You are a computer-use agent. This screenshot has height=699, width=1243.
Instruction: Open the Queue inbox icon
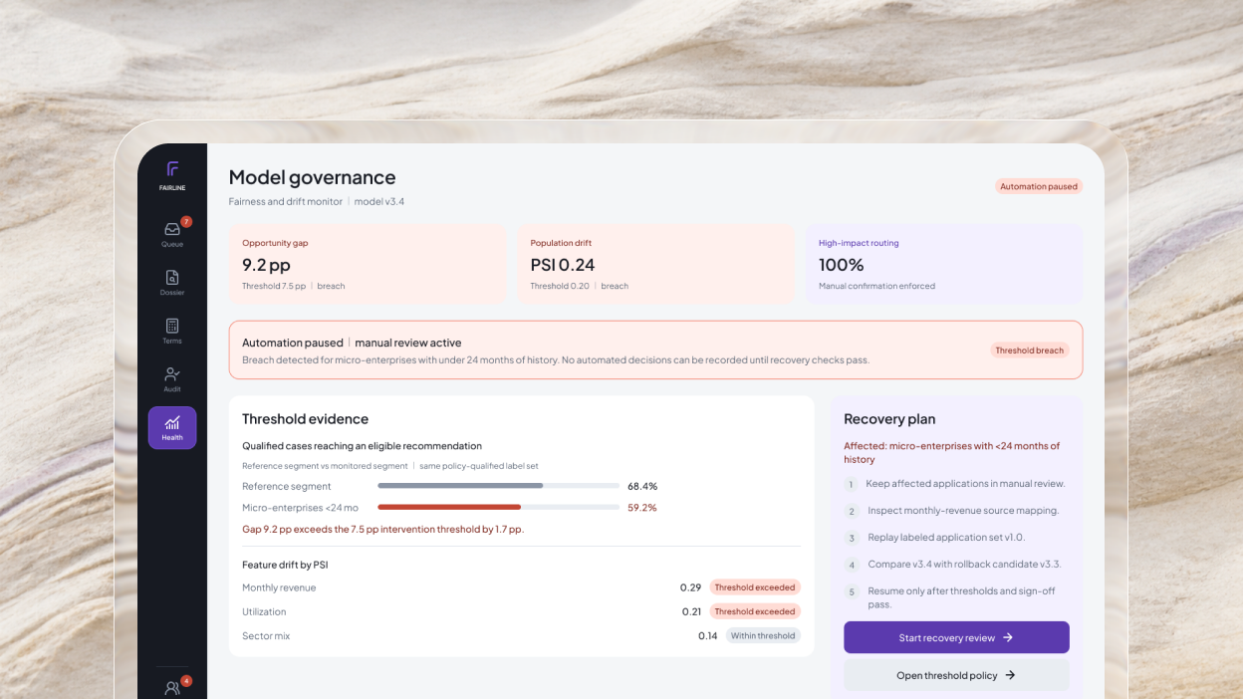click(x=172, y=229)
